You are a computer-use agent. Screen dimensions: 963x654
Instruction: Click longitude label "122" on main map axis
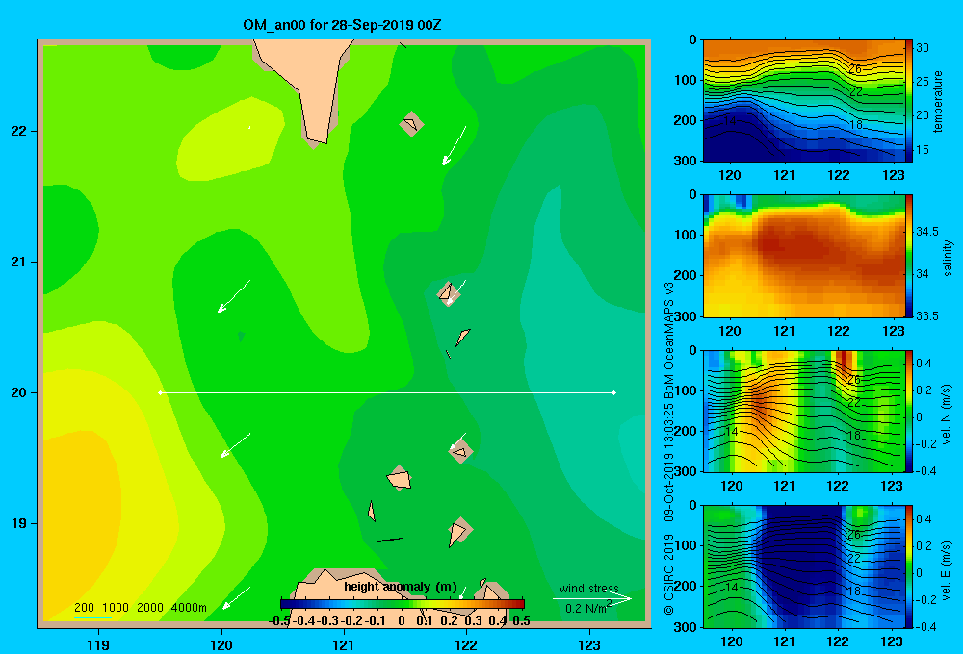click(467, 644)
